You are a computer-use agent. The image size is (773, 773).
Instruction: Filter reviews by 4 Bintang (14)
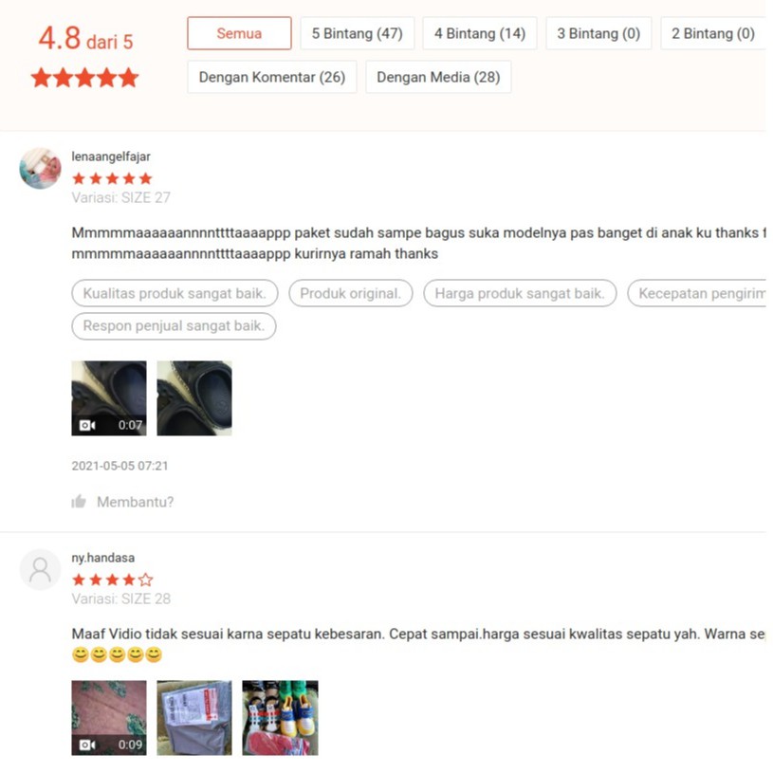[480, 33]
